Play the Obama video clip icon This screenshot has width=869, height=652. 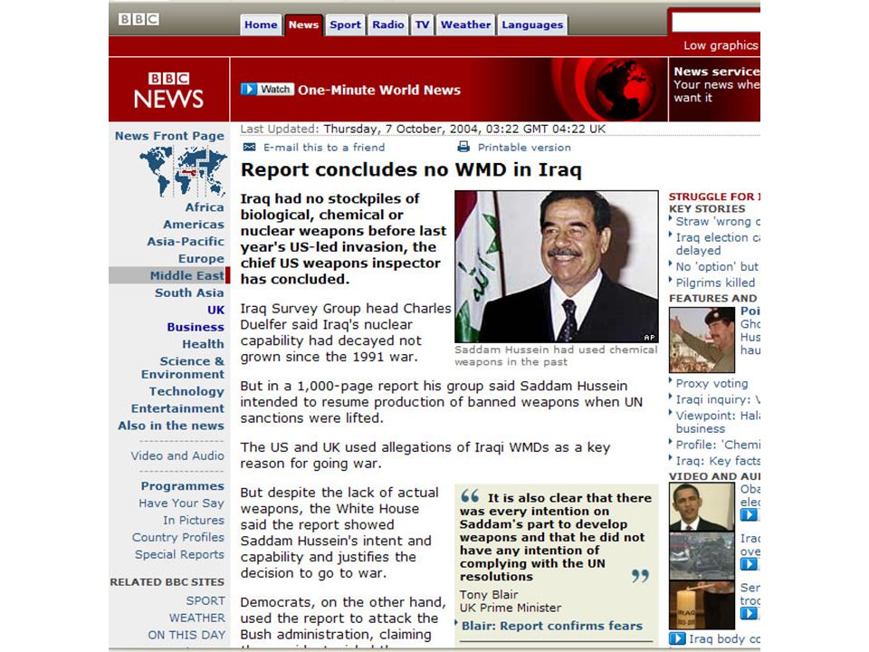pos(749,515)
